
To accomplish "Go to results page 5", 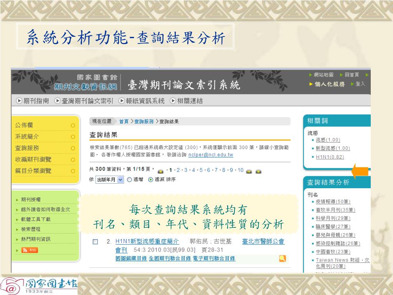I will pyautogui.click(x=201, y=170).
